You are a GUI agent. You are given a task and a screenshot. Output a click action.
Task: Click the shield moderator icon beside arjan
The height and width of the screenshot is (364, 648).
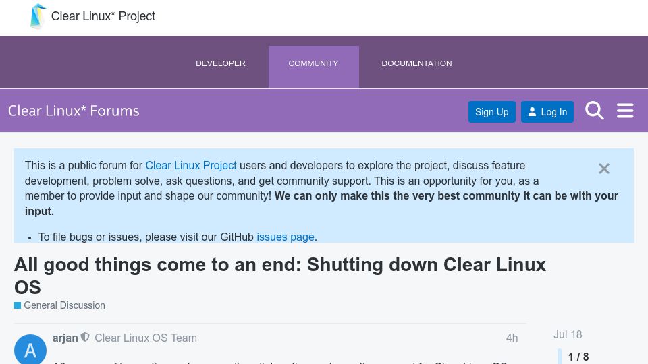point(85,338)
